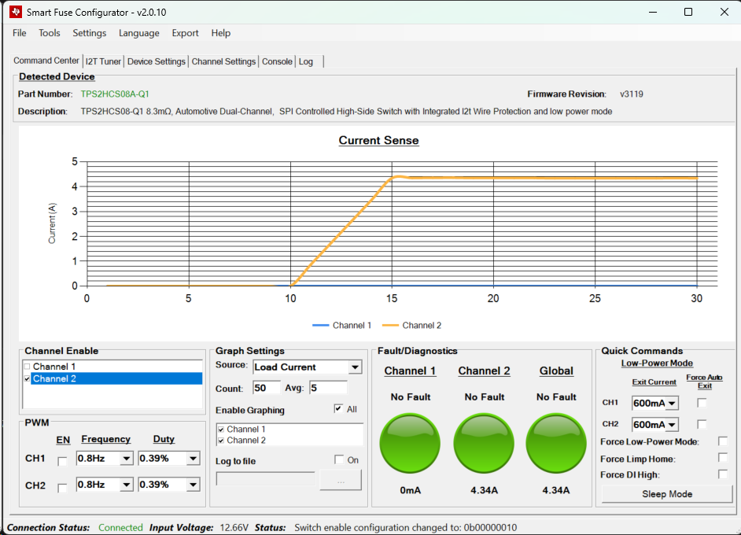741x535 pixels.
Task: Click blue Channel 1 legend marker
Action: (321, 325)
